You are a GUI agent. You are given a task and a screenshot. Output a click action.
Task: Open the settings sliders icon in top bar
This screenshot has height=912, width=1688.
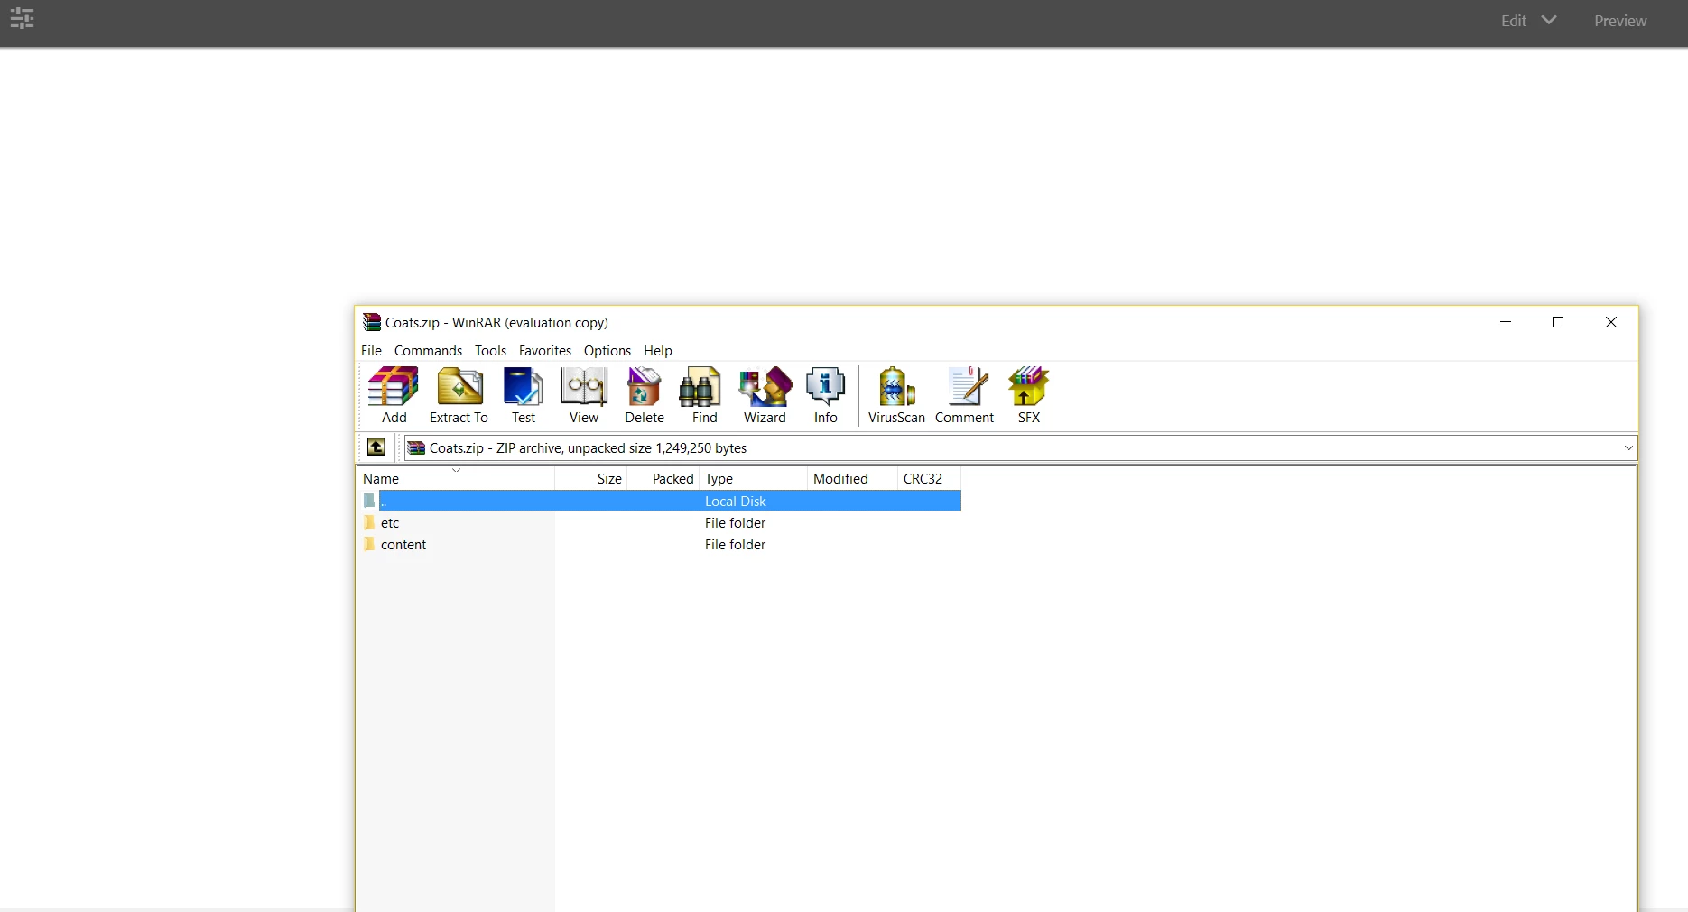[23, 18]
